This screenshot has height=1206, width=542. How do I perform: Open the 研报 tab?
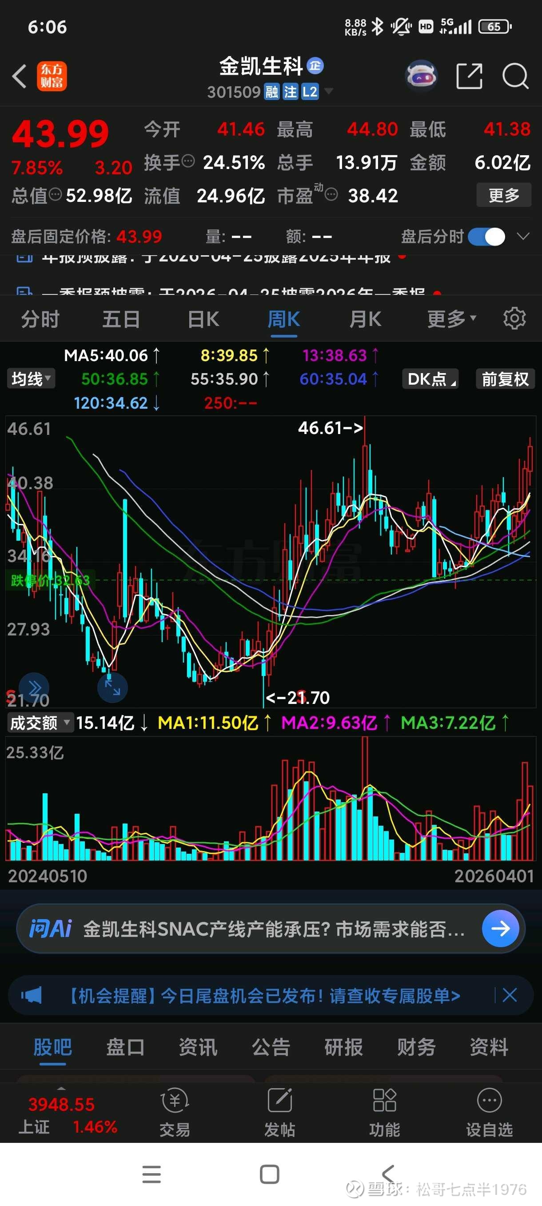344,1047
